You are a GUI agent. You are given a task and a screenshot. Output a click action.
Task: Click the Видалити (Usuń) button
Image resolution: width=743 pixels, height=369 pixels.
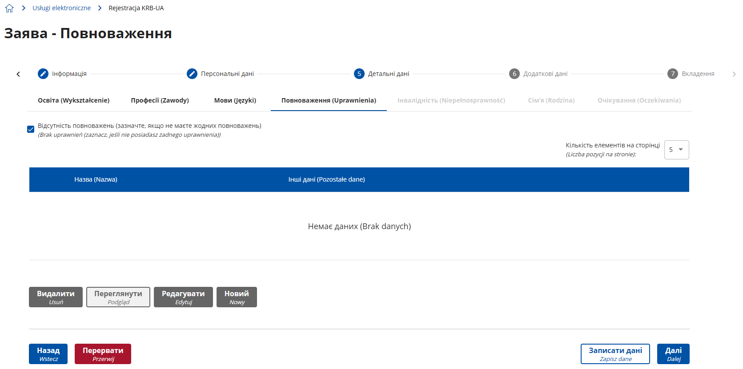tap(56, 297)
